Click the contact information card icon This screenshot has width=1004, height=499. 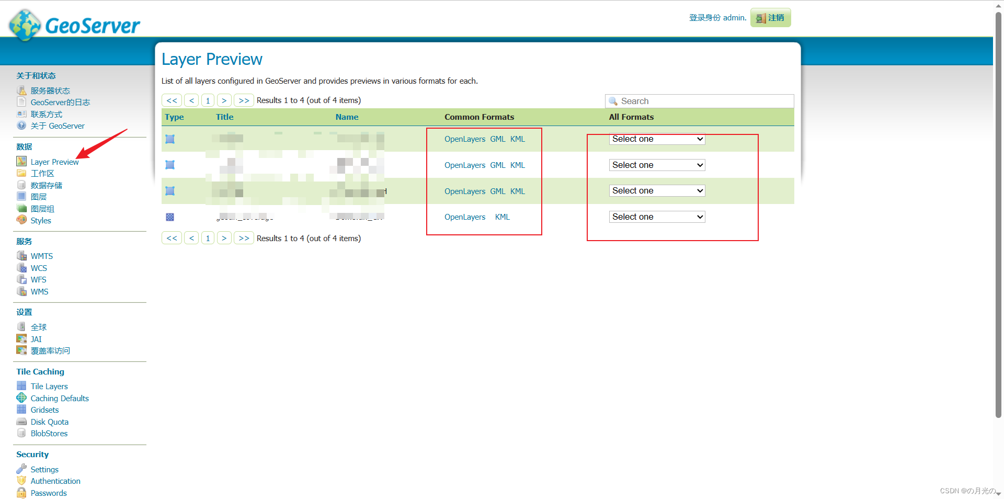pos(21,114)
